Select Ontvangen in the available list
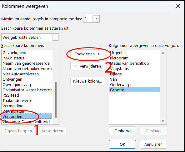The width and height of the screenshot is (185, 152). coord(27,79)
